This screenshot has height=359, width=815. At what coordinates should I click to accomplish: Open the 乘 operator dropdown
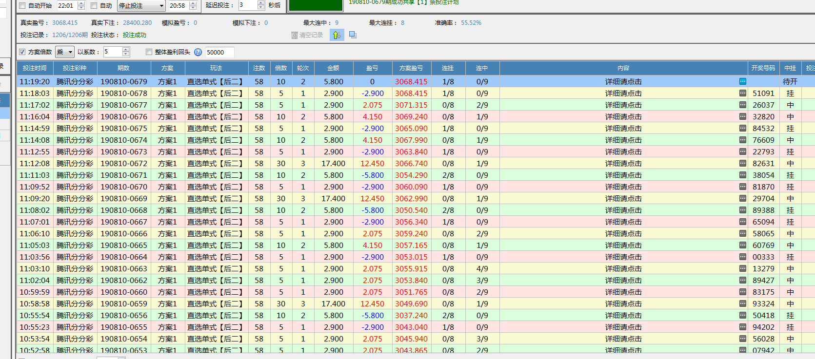pos(64,52)
